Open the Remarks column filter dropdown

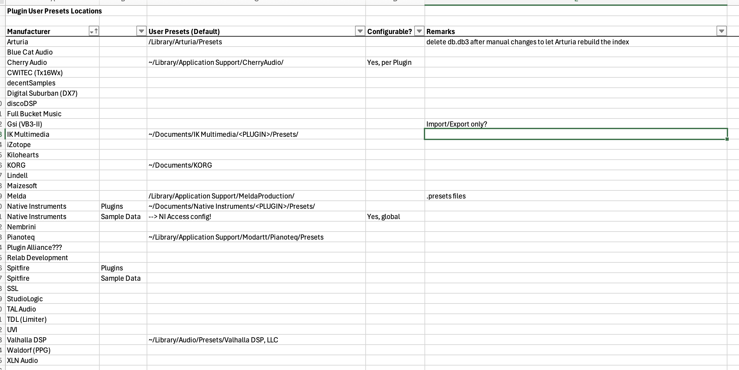tap(722, 31)
